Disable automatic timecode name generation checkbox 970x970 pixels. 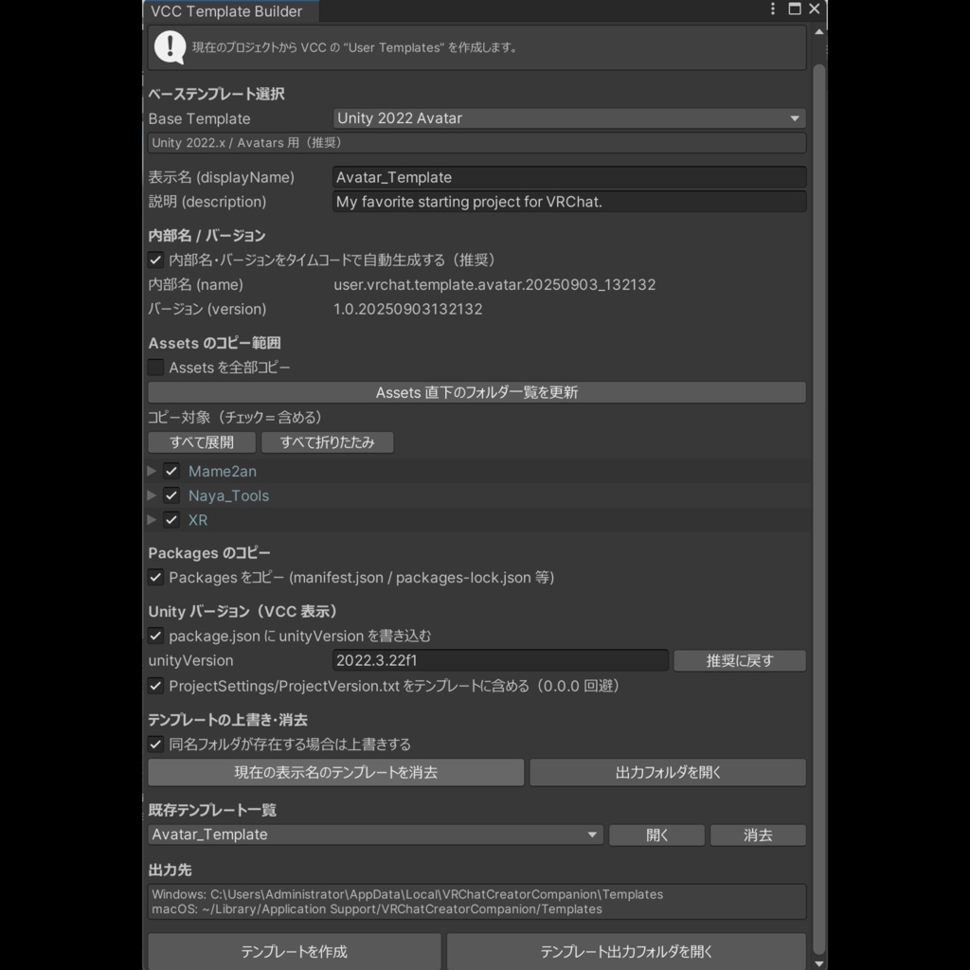tap(155, 260)
